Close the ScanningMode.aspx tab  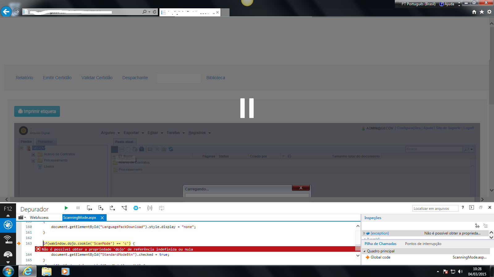(x=102, y=218)
